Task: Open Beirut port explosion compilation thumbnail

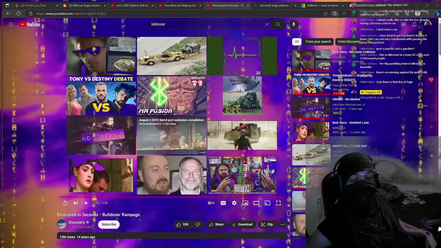Action: pyautogui.click(x=172, y=135)
